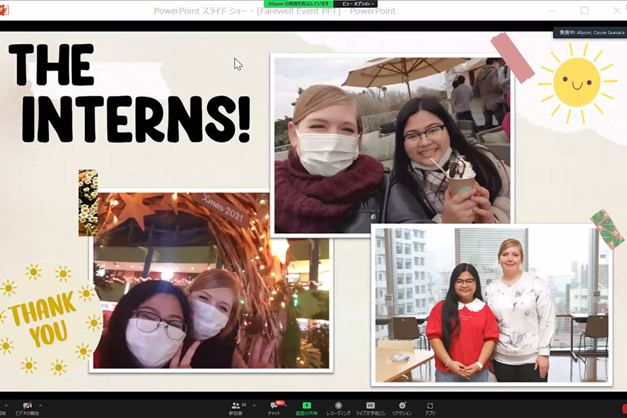Viewport: 627px width, 418px height.
Task: Open the チャット chat panel
Action: [274, 408]
